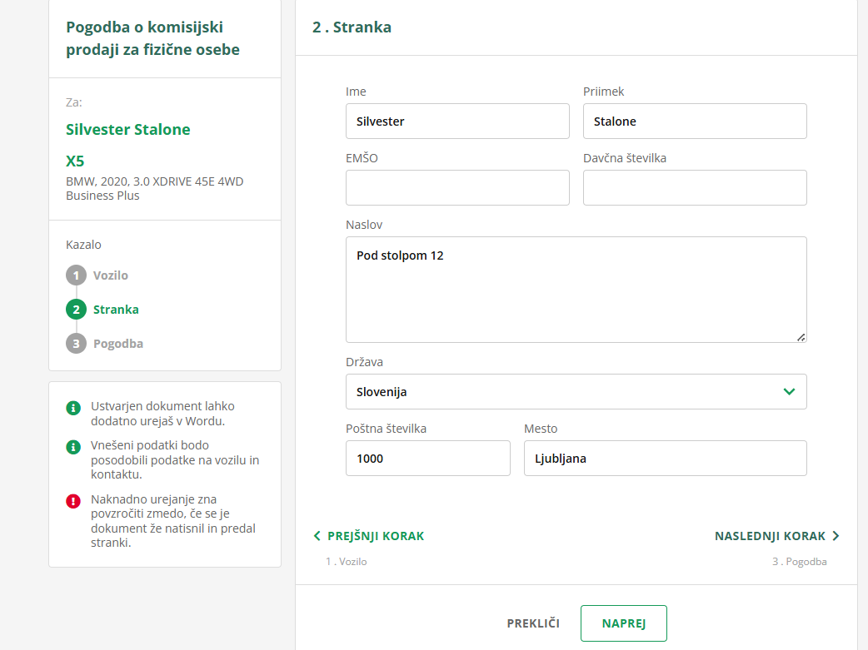Click Naslednji korak link

pyautogui.click(x=770, y=536)
